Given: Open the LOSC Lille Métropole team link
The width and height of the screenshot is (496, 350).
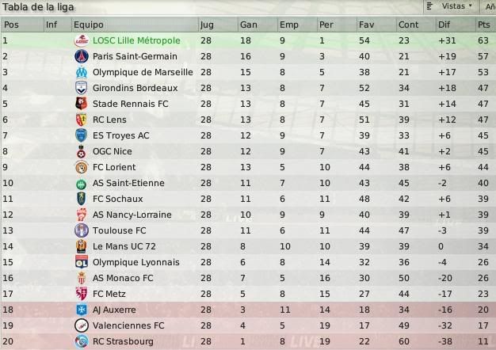Looking at the screenshot, I should (136, 41).
